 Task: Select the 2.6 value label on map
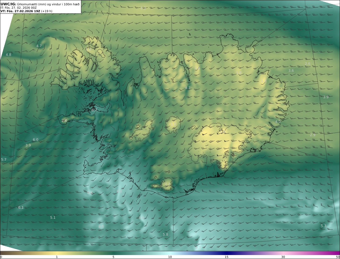(308, 64)
